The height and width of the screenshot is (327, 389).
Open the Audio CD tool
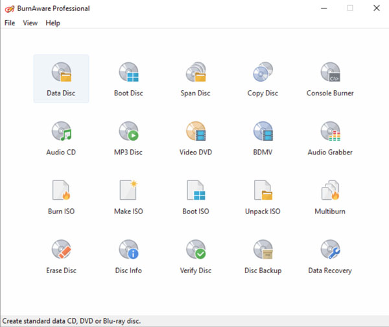coord(62,138)
